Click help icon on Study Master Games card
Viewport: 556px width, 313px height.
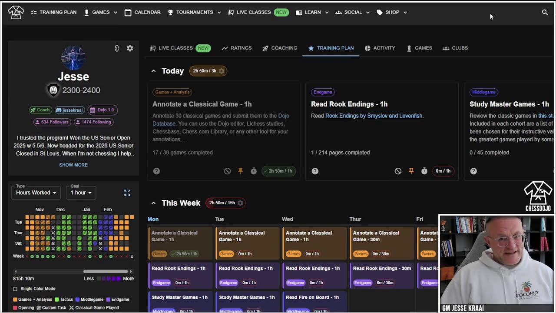pos(473,171)
